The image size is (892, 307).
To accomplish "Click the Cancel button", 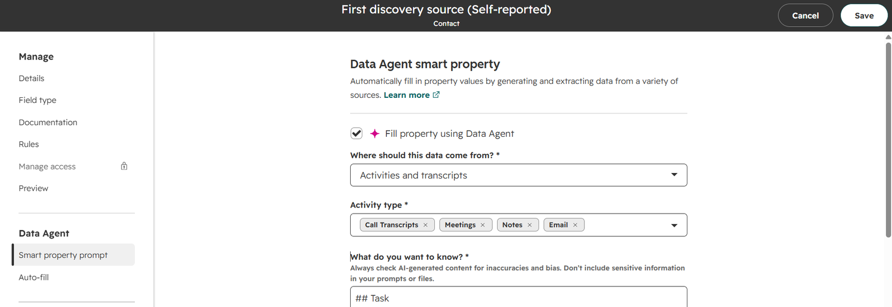I will (x=806, y=16).
